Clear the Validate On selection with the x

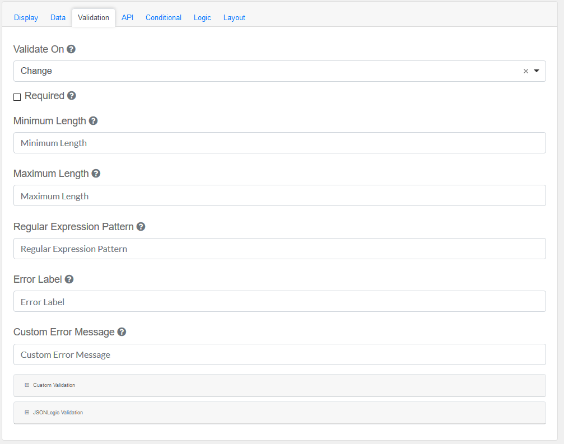click(525, 71)
